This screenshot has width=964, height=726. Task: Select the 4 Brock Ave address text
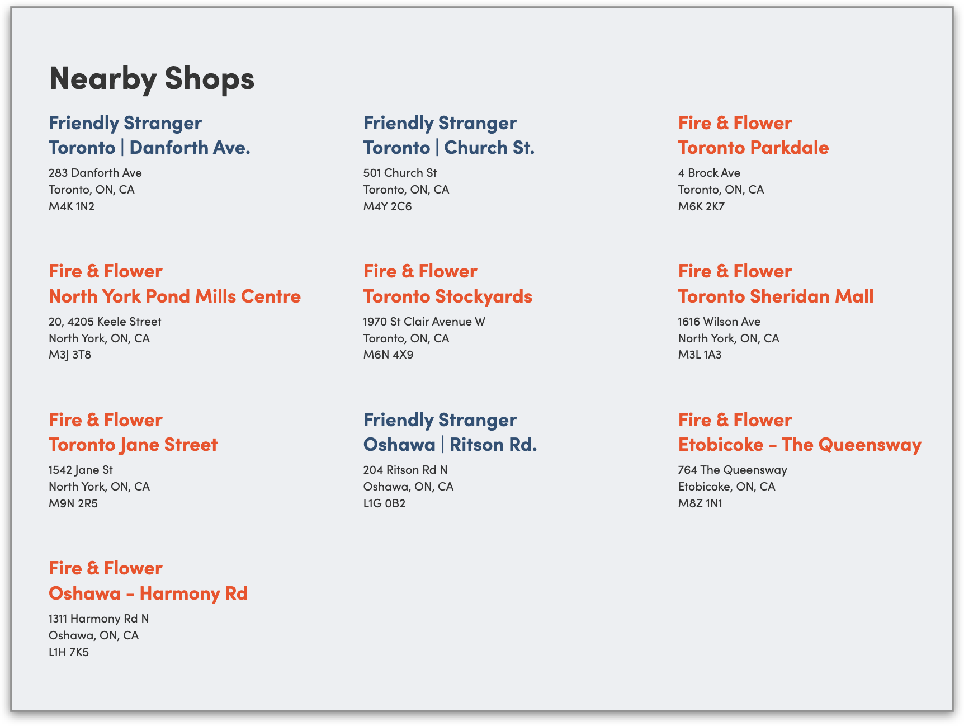(709, 173)
